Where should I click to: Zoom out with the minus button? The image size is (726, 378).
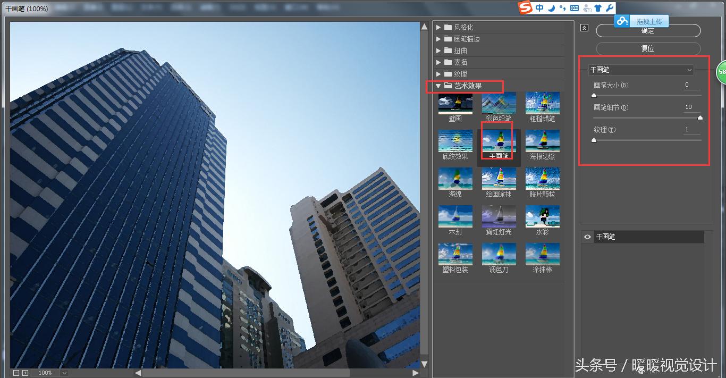[x=16, y=373]
